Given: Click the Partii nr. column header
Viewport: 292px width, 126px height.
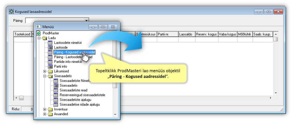Looking at the screenshot, I should click(x=167, y=34).
